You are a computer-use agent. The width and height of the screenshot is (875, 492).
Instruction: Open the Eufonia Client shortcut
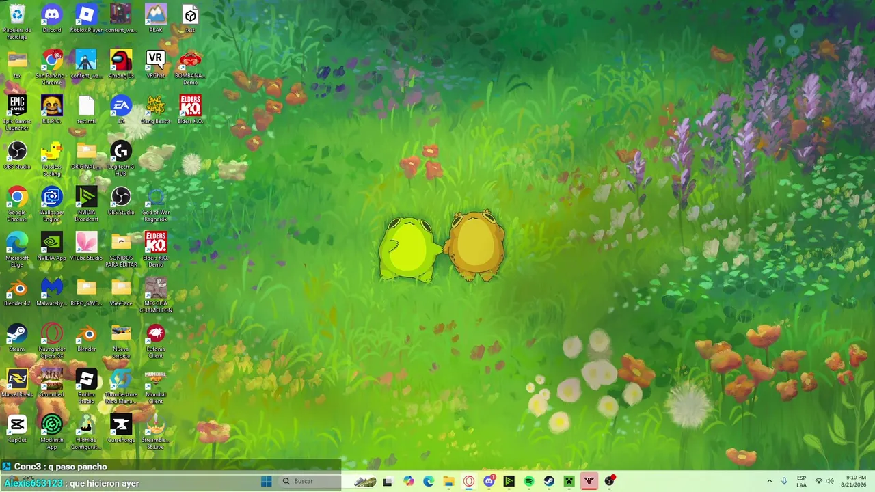point(156,342)
